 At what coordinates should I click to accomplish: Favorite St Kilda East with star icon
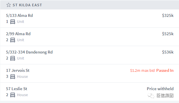[8, 5]
